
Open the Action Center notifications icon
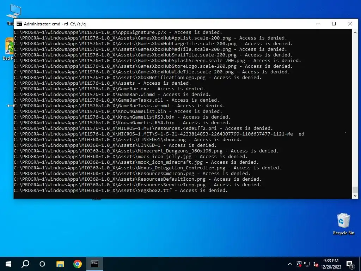point(350,264)
